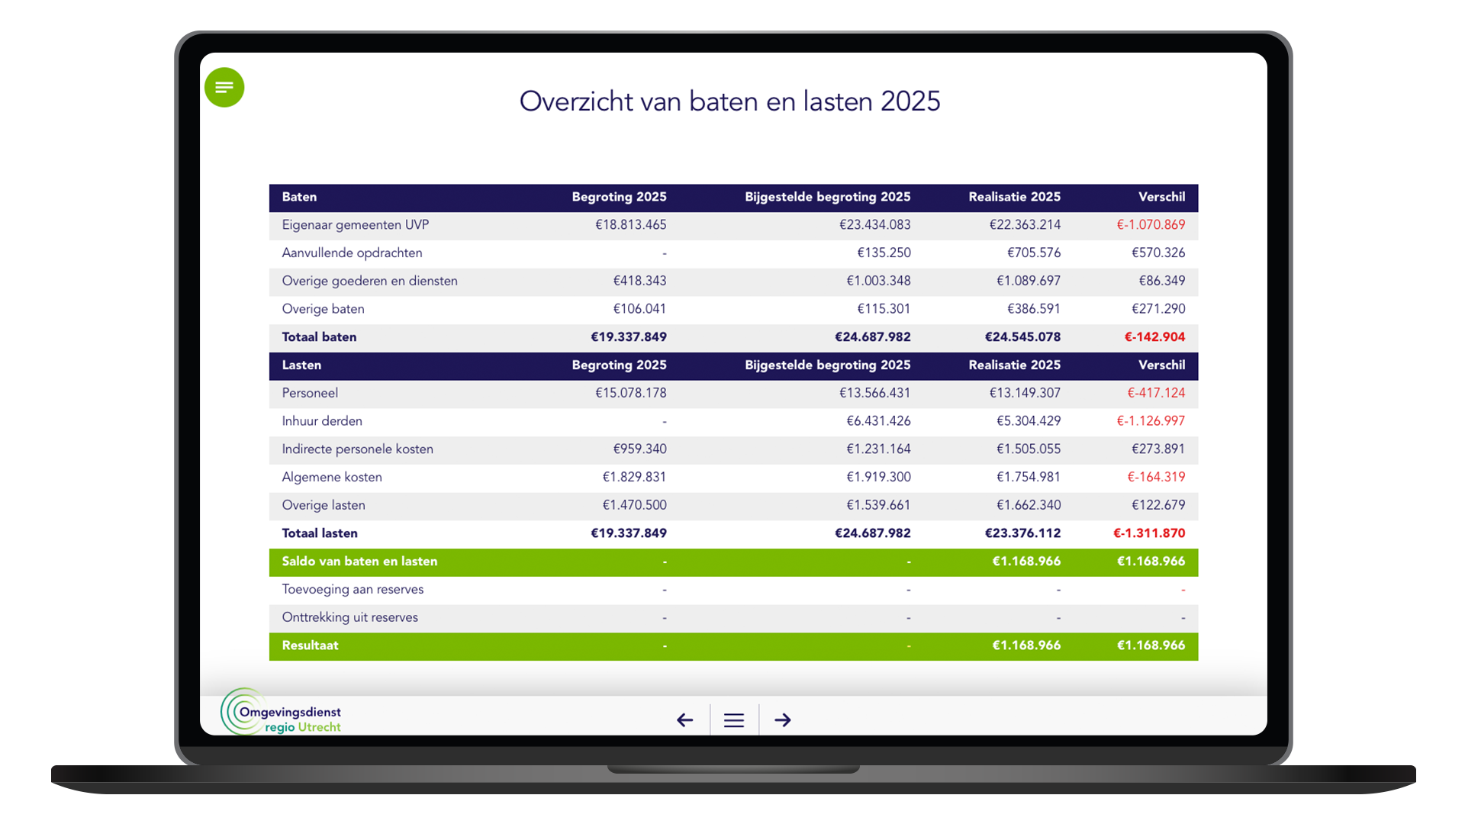Click the value €1.089.697
The width and height of the screenshot is (1465, 824).
coord(1029,281)
